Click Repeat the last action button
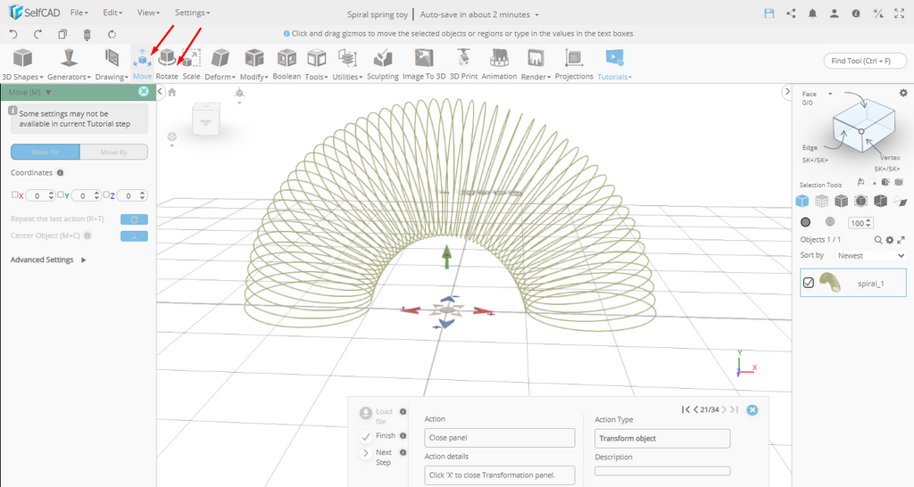This screenshot has height=487, width=914. pos(134,219)
